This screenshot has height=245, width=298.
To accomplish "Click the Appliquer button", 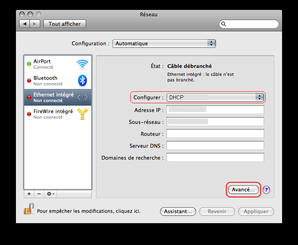I will (256, 211).
